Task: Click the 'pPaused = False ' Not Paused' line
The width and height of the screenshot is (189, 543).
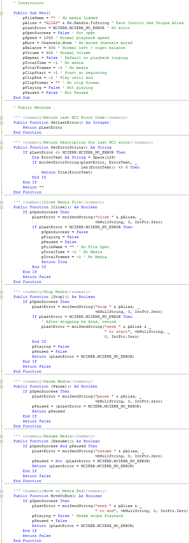Action: [x=55, y=93]
